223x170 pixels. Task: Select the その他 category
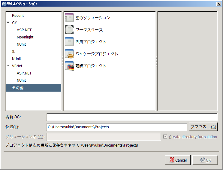pyautogui.click(x=18, y=88)
